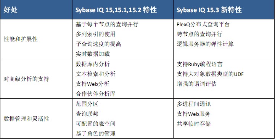Click the 文本检索和分析 entry
The image size is (275, 139).
click(96, 74)
